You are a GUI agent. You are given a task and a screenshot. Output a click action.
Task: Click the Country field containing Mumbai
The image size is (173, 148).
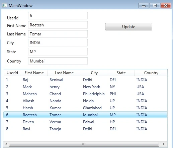(x=58, y=61)
